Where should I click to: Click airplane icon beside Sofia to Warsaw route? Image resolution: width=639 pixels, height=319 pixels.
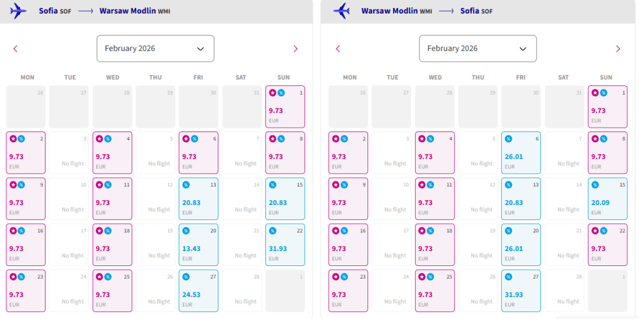pos(19,11)
